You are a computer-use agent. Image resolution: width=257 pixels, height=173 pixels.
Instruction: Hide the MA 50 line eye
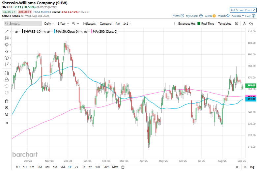pos(48,32)
